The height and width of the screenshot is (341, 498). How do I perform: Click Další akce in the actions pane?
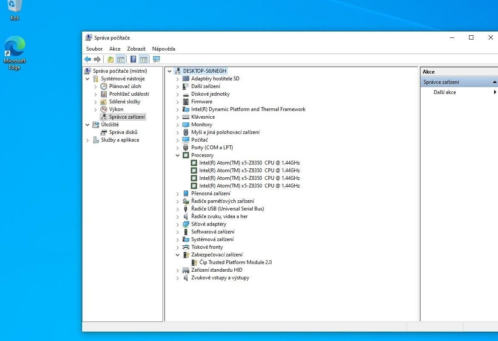click(x=445, y=92)
